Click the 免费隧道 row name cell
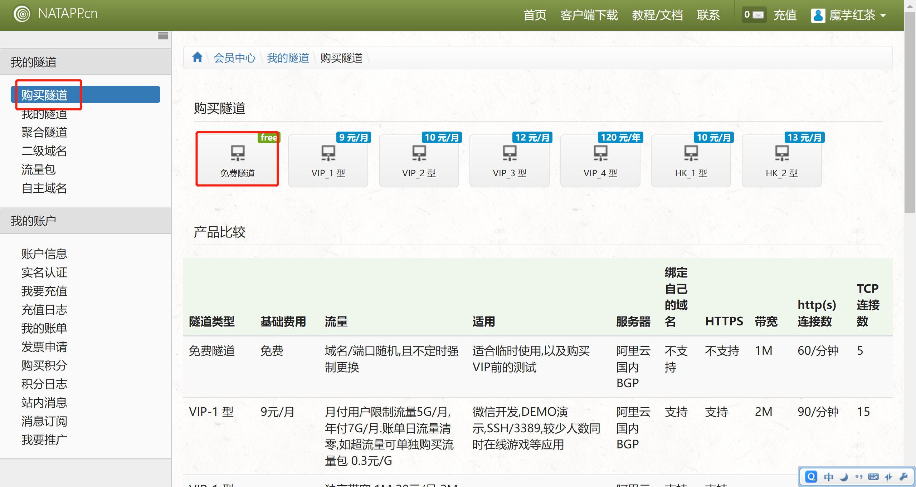916x487 pixels. click(212, 351)
